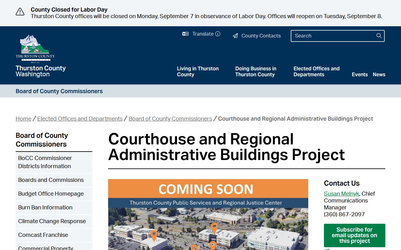Open the Translate option
Viewport: 401px width, 250px height.
click(203, 34)
